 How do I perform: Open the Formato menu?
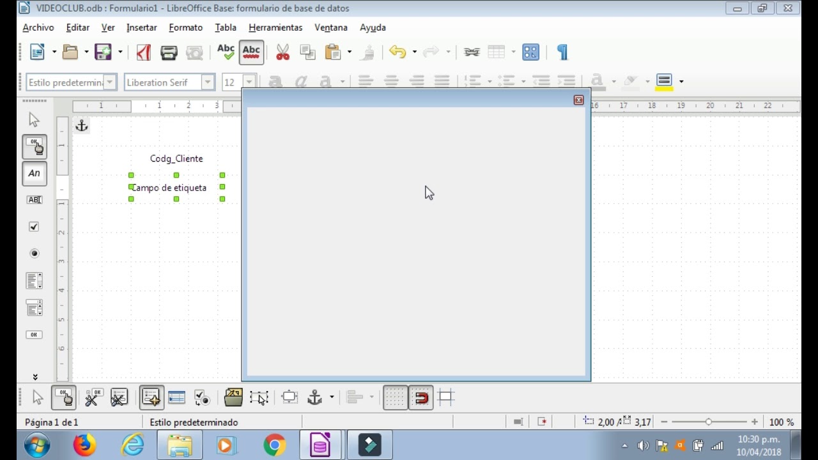coord(186,27)
